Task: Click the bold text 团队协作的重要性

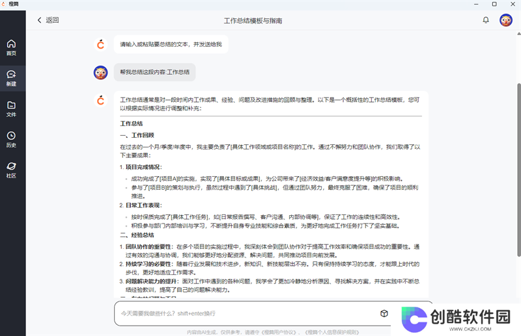Action: pyautogui.click(x=148, y=247)
